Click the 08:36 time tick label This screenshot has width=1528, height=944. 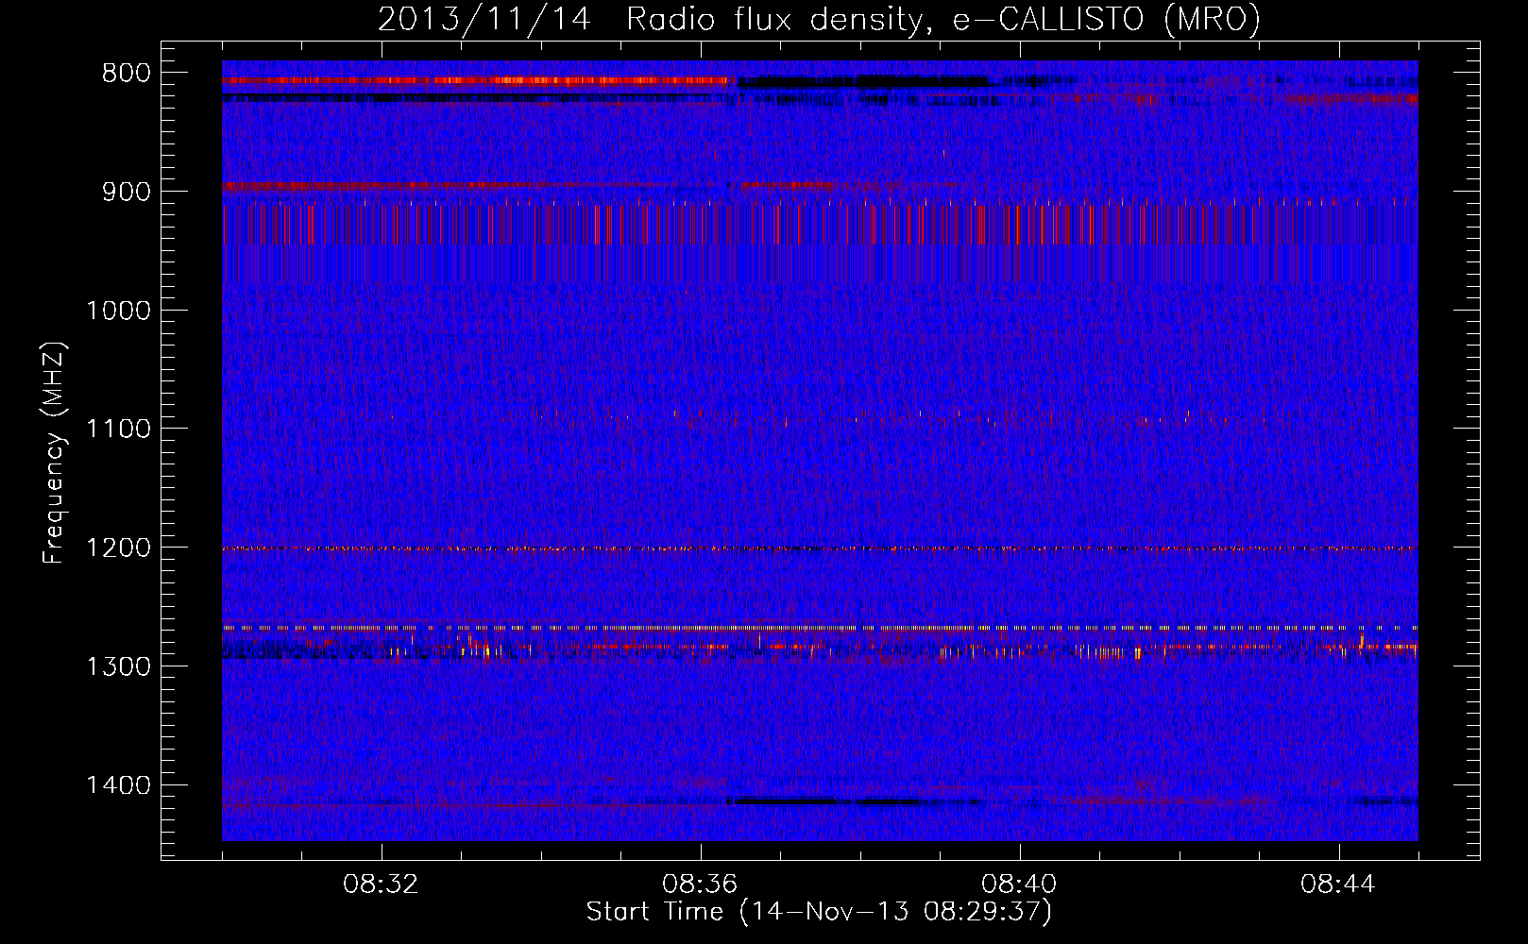[700, 885]
